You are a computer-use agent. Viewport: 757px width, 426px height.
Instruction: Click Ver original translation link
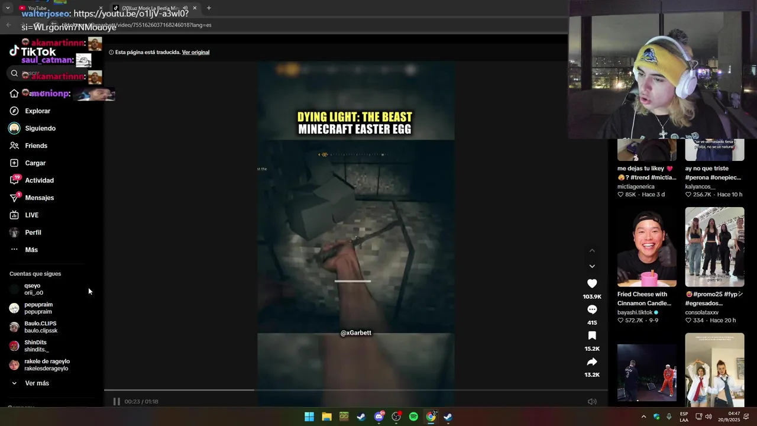tap(196, 52)
